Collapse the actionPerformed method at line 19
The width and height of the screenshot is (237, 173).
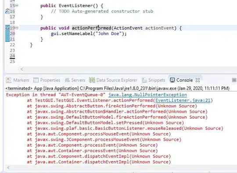17,28
